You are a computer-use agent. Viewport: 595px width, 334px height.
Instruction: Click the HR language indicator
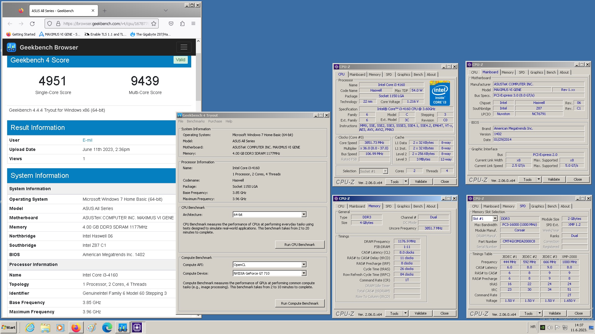pos(533,327)
